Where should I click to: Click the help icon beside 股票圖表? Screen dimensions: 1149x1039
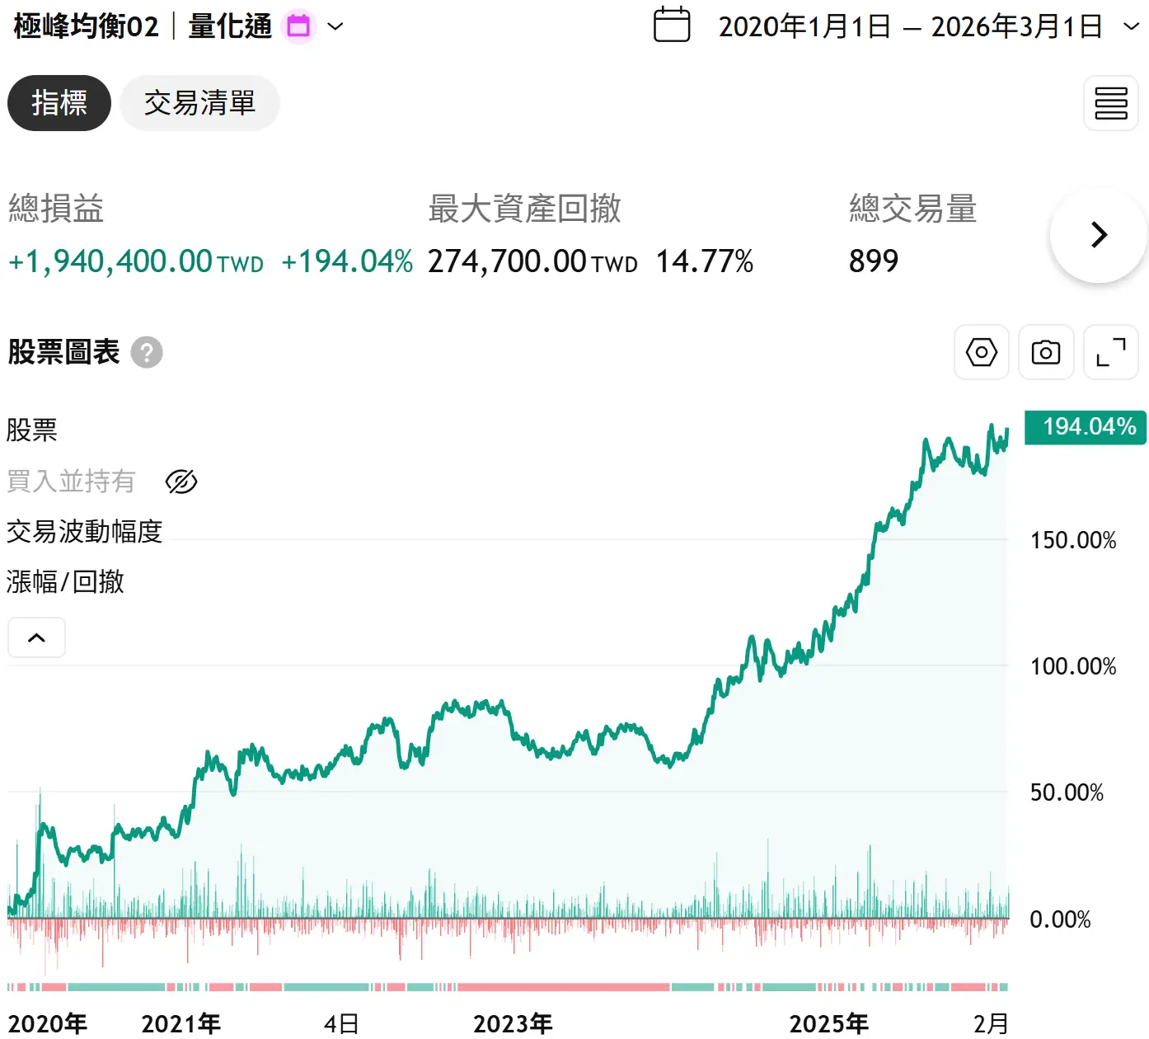click(x=147, y=353)
